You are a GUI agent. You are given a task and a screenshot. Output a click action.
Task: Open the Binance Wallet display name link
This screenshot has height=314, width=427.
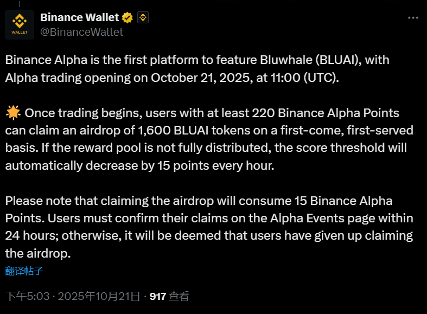pos(79,18)
